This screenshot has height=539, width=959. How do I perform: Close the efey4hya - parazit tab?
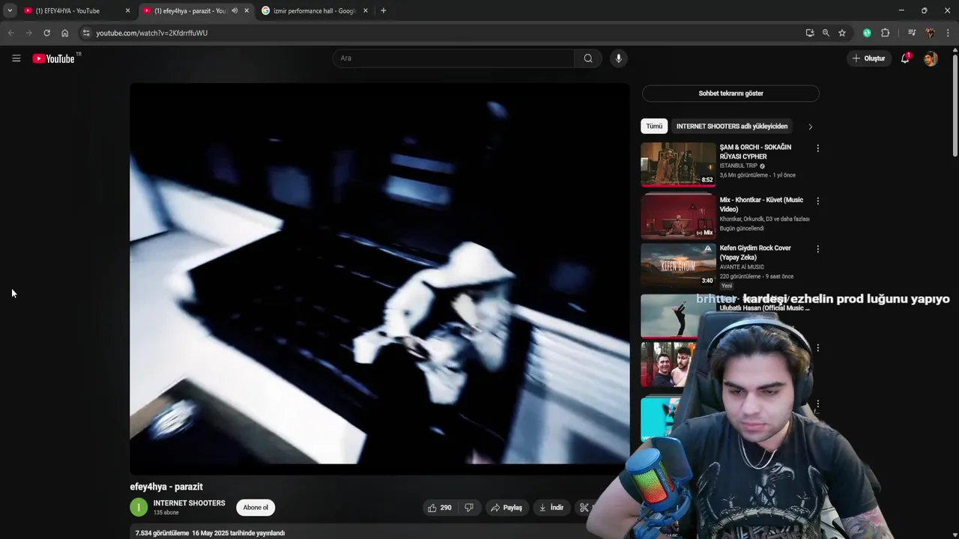(x=246, y=10)
